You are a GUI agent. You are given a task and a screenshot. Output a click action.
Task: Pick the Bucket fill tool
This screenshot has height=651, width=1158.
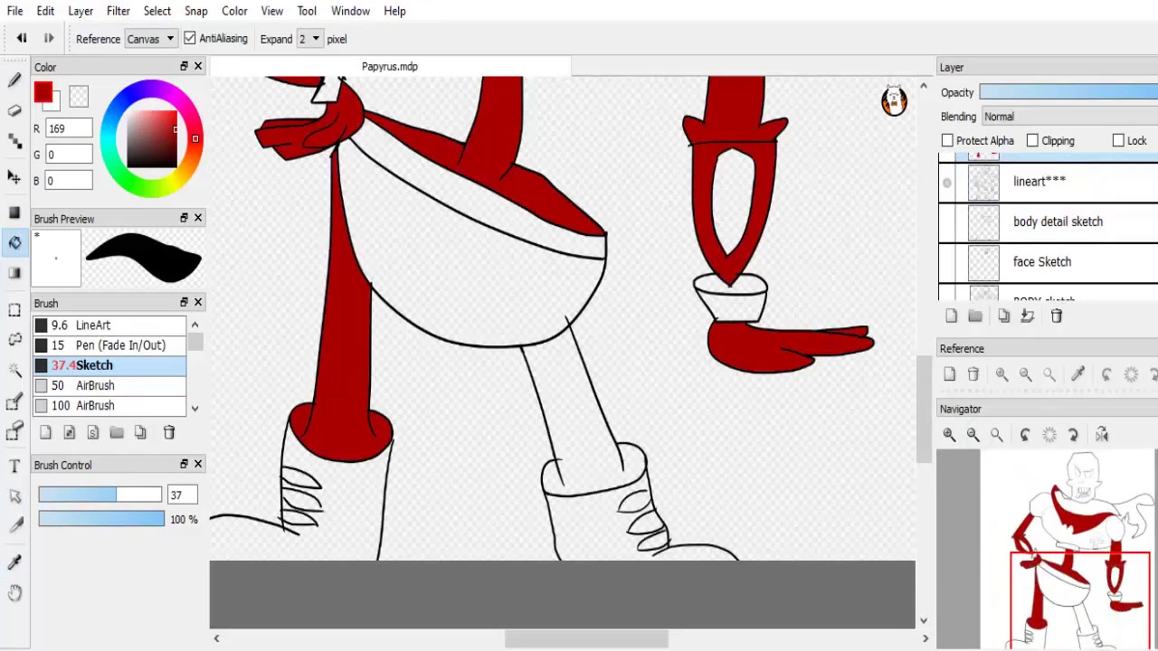pyautogui.click(x=14, y=242)
